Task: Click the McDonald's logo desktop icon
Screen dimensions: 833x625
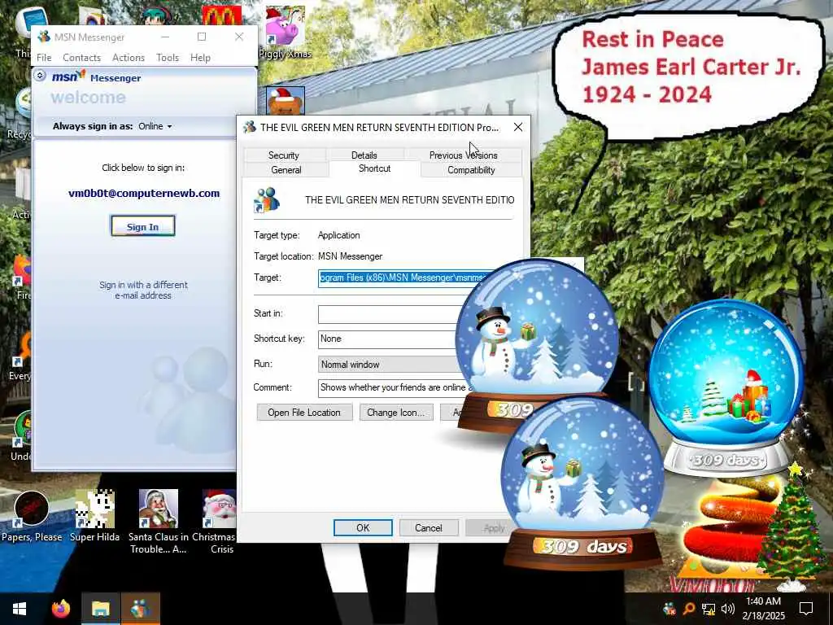Action: click(x=221, y=15)
